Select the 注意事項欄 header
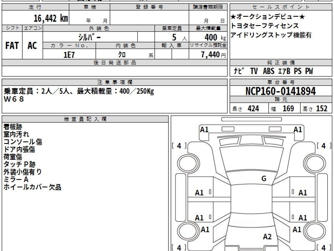The width and height of the screenshot is (334, 251). (x=115, y=82)
